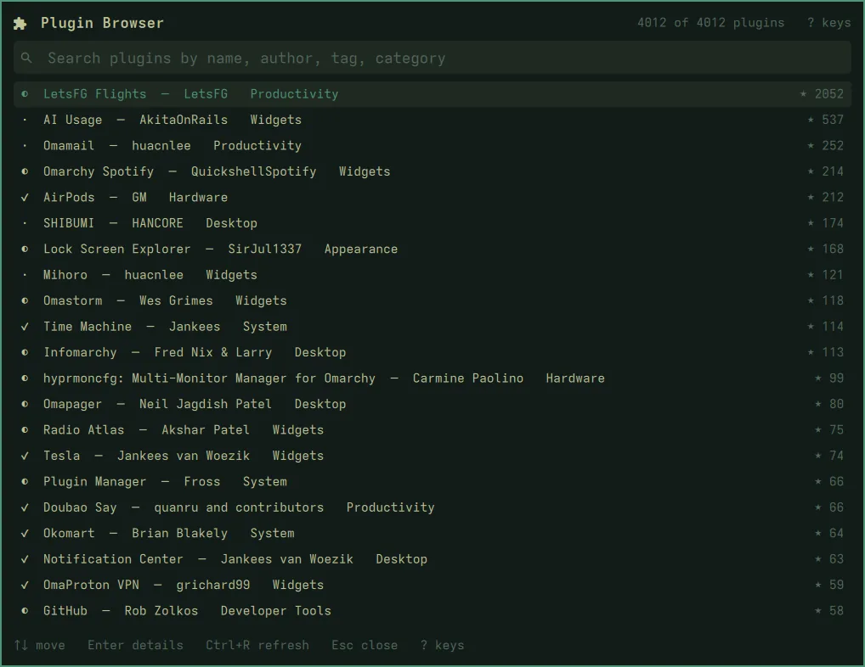Click the Plugin Browser puzzle-piece icon
Viewport: 865px width, 667px height.
click(x=20, y=23)
